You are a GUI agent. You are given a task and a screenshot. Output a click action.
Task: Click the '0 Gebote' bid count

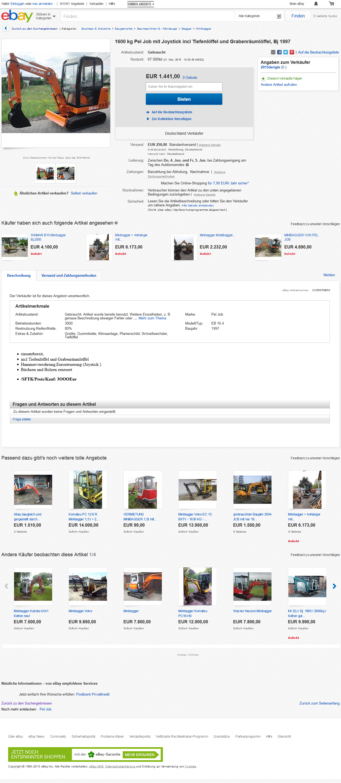coord(190,78)
